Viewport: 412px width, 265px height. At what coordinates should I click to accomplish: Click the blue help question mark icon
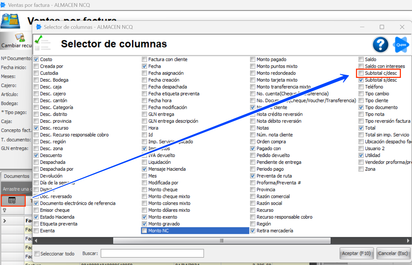380,45
